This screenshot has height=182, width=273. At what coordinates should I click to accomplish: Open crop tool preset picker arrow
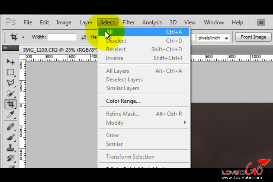pyautogui.click(x=23, y=37)
